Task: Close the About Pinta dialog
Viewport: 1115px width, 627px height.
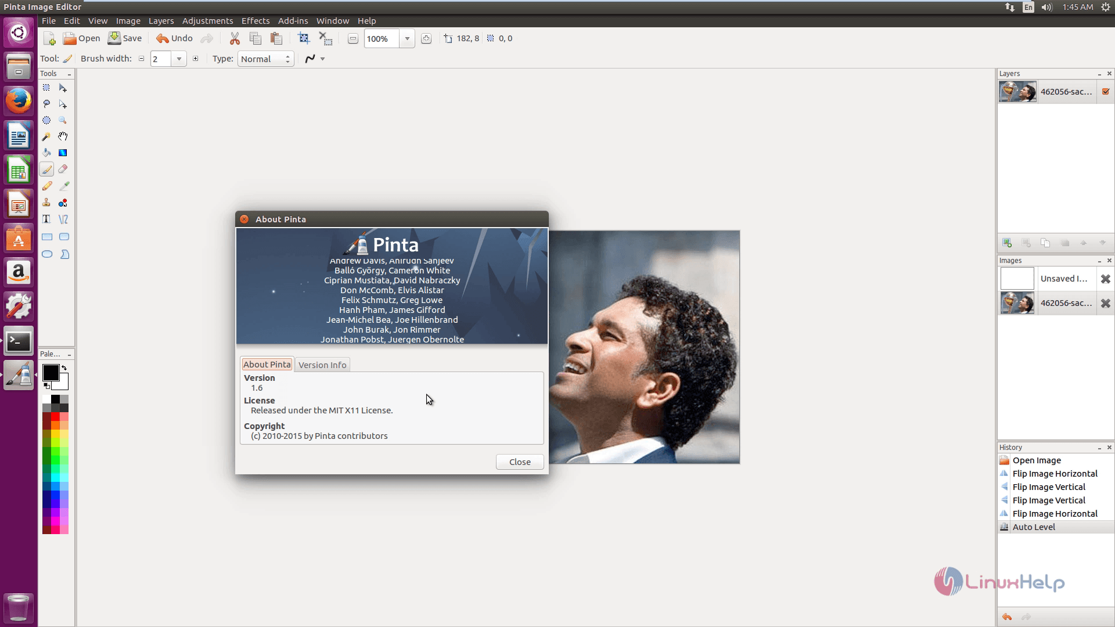Action: tap(520, 462)
